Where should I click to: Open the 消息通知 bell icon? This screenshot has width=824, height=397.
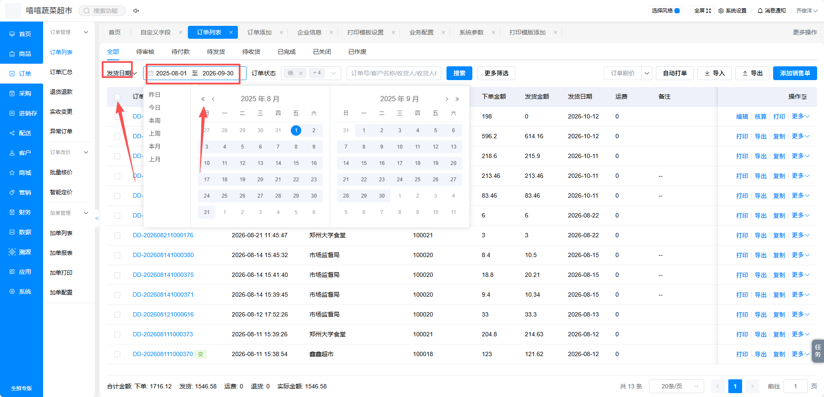pyautogui.click(x=760, y=11)
